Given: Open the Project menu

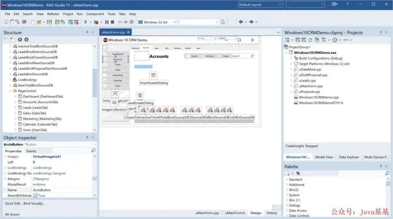Looking at the screenshot, I should [x=68, y=14].
